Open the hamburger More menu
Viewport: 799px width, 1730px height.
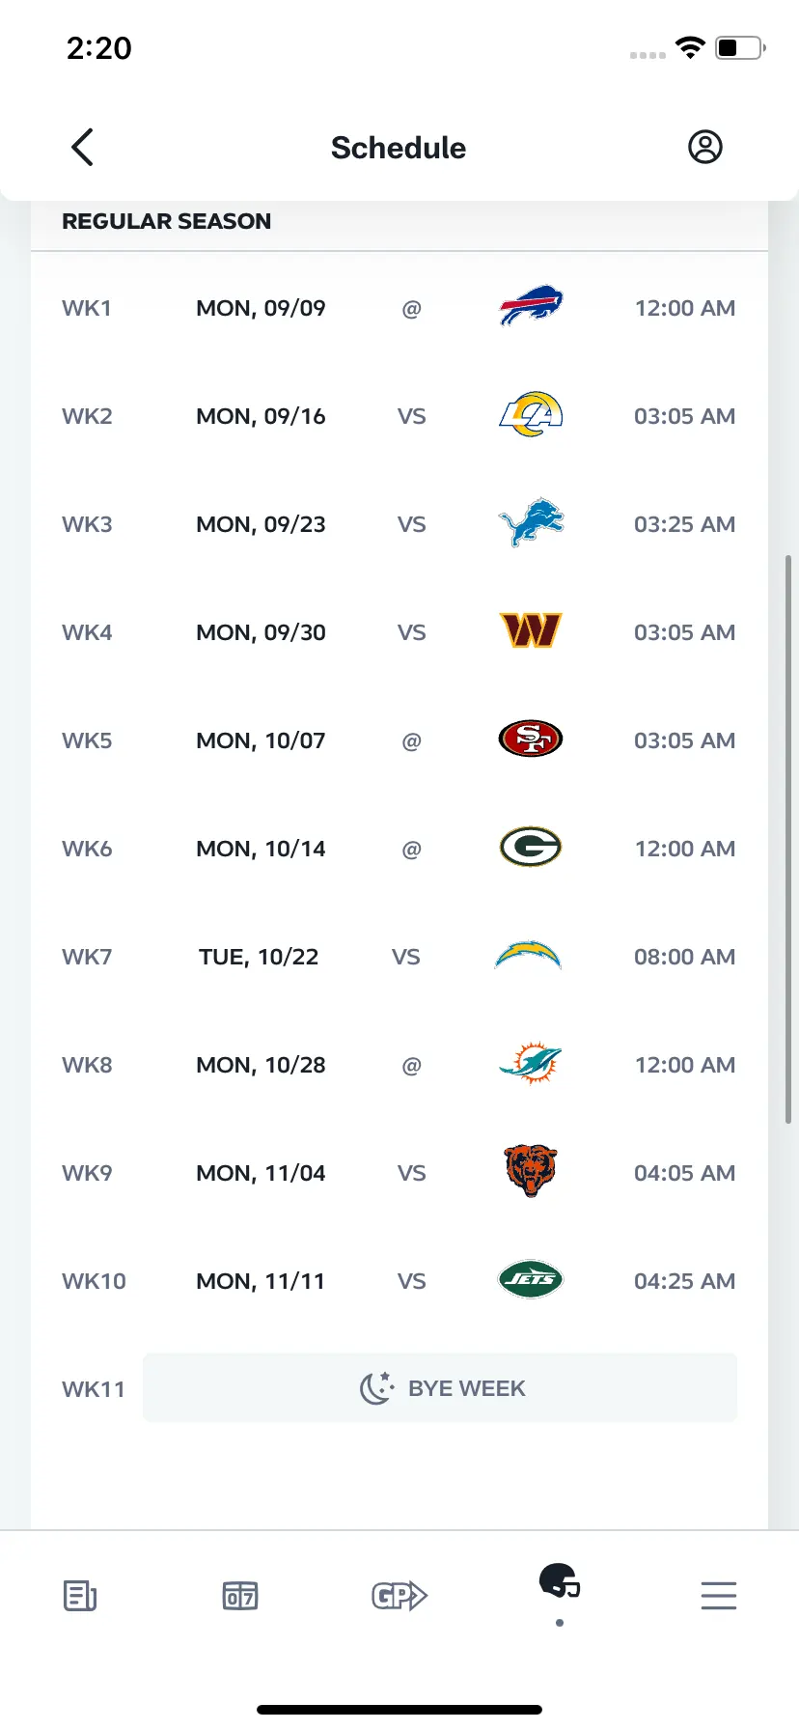point(719,1596)
